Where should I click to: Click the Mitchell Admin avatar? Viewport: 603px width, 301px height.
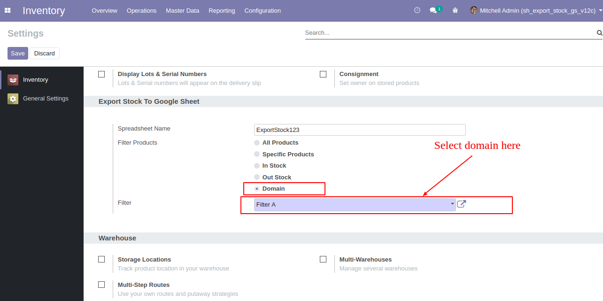[474, 10]
